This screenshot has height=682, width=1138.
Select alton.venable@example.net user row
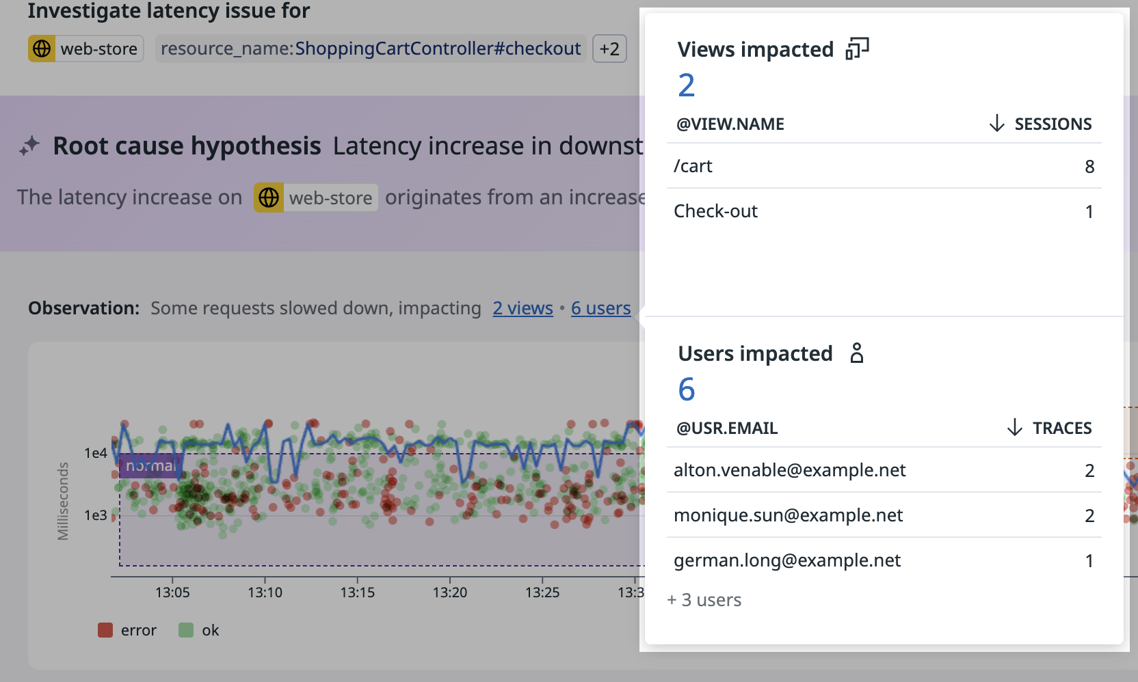(x=884, y=470)
